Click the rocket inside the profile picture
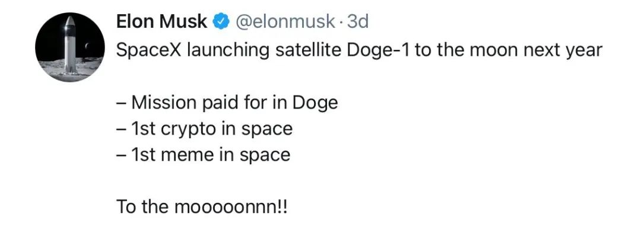Image resolution: width=641 pixels, height=242 pixels. tap(70, 45)
